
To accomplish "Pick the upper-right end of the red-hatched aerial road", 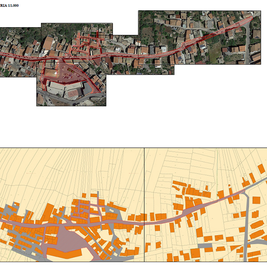I will (x=254, y=16).
